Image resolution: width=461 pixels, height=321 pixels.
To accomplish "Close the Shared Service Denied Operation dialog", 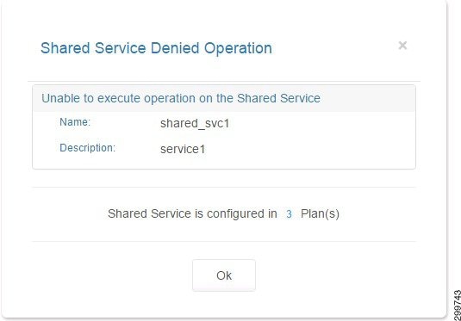I will tap(402, 46).
